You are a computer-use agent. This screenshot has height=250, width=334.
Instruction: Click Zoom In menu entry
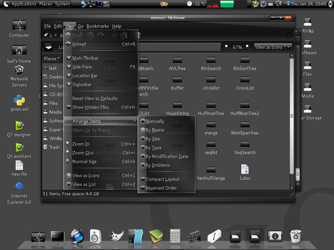100,144
